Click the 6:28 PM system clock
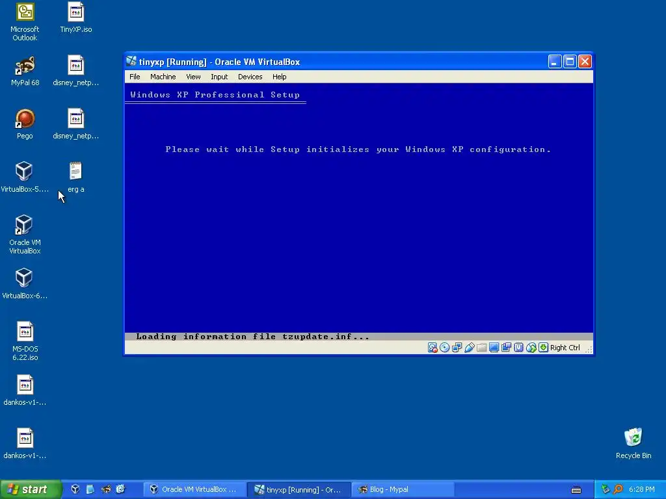The height and width of the screenshot is (499, 666). point(642,489)
